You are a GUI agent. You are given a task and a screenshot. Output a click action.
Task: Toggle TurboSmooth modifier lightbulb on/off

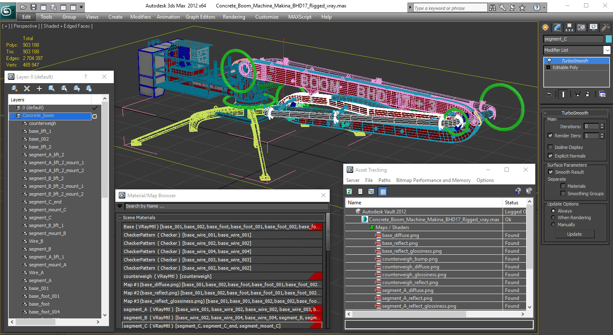[549, 61]
